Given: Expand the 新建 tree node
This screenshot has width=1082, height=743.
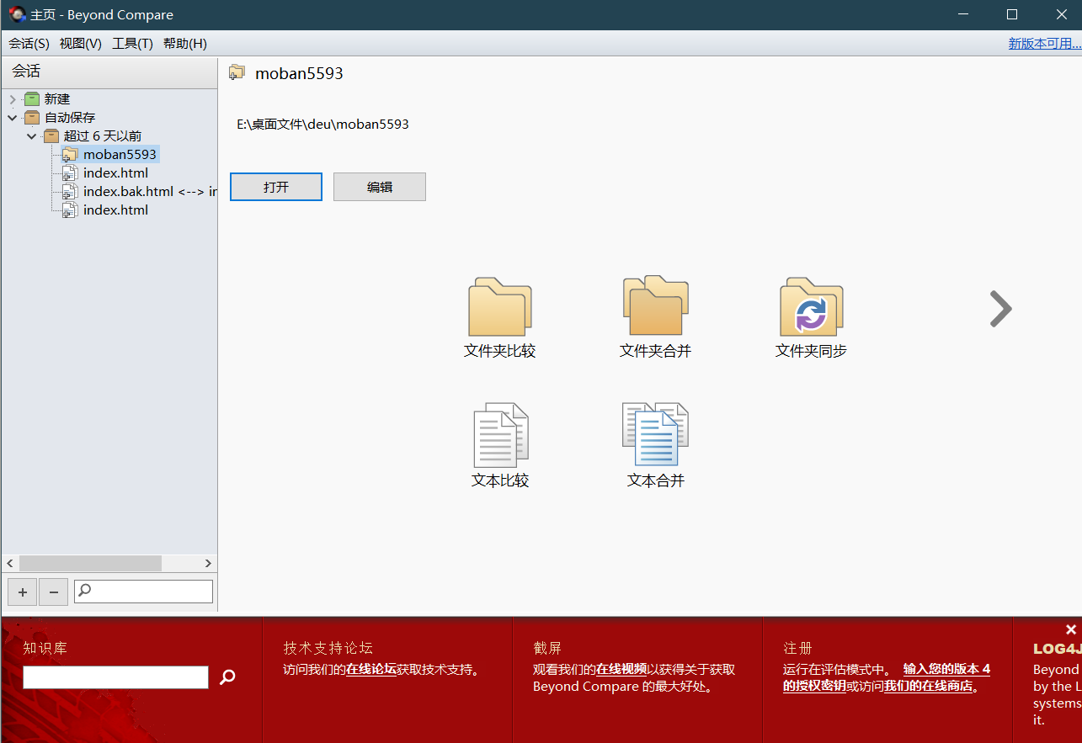Looking at the screenshot, I should click(12, 99).
